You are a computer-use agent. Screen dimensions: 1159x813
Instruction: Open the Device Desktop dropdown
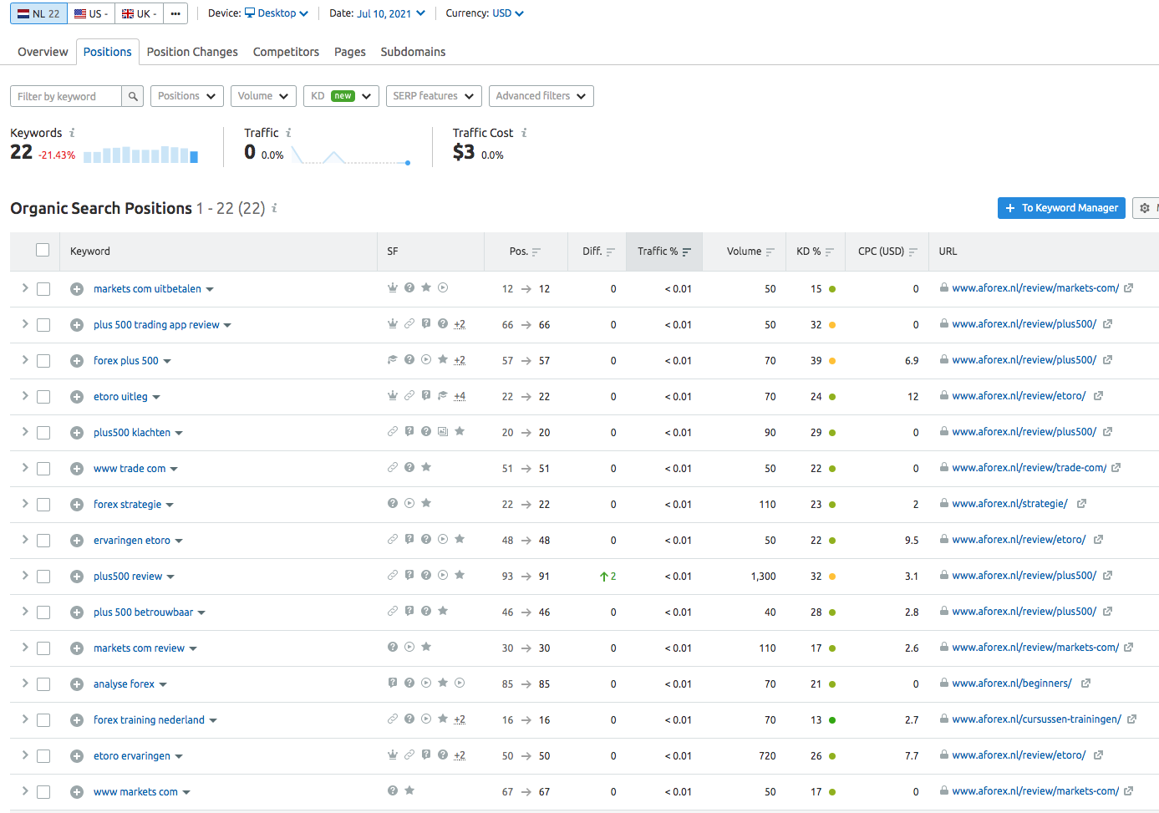277,13
